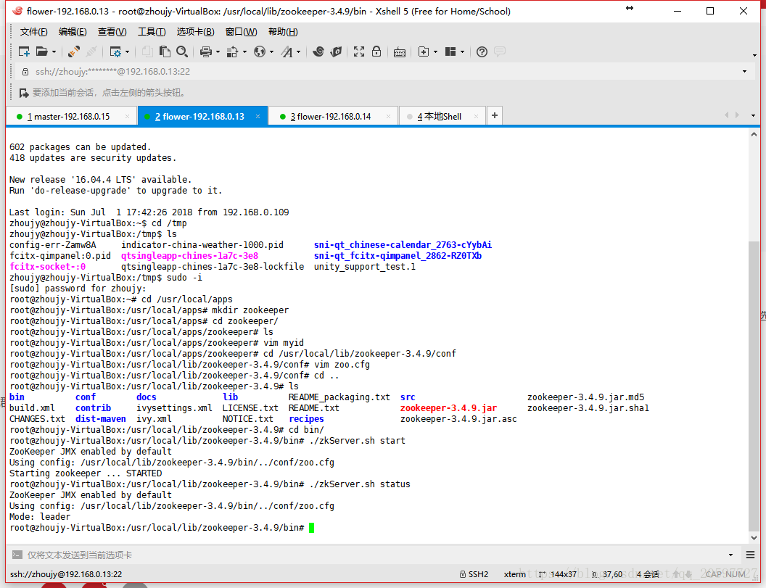
Task: Click the globe encoding icon
Action: click(260, 51)
